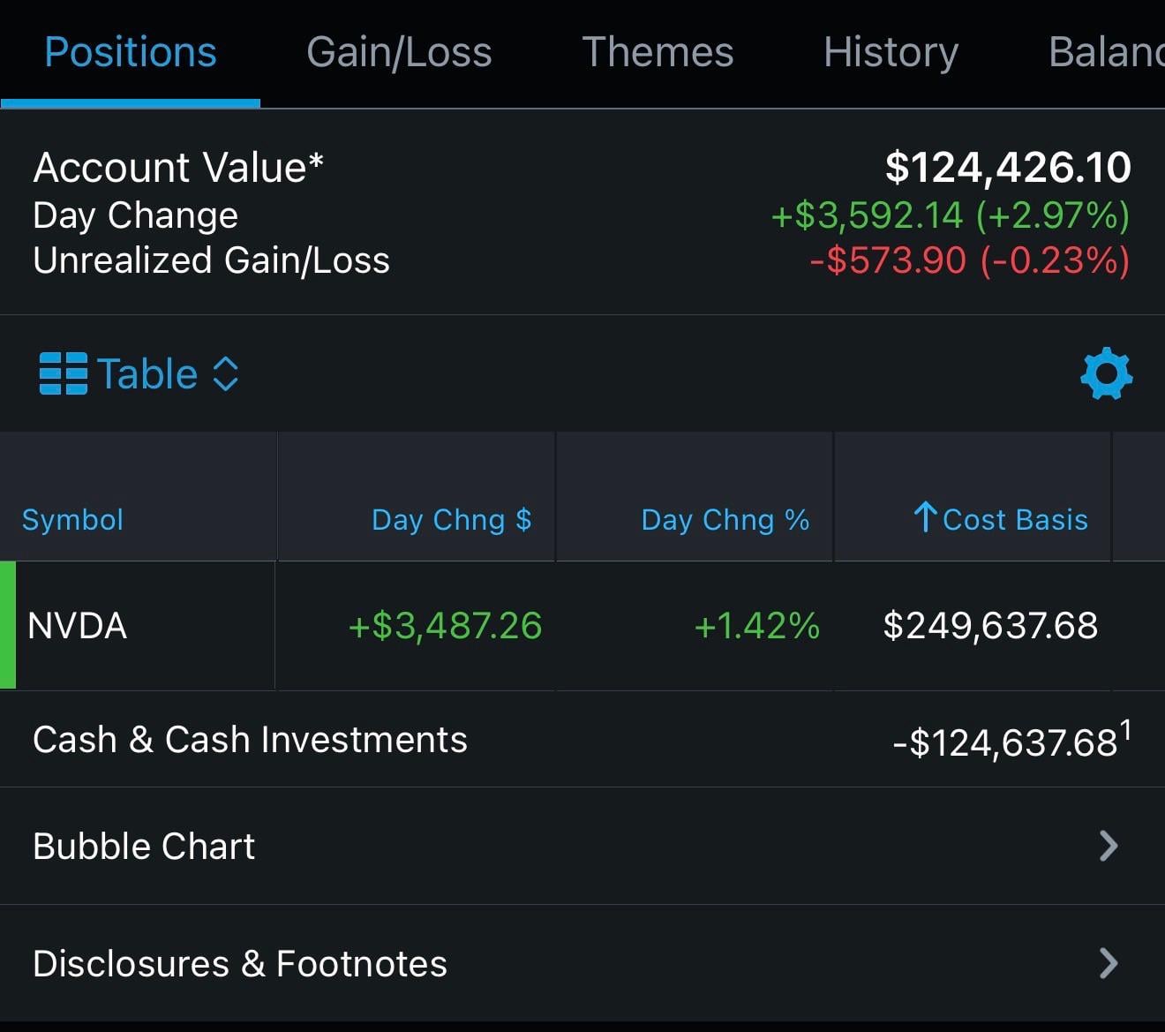The width and height of the screenshot is (1165, 1032).
Task: Switch to the Balances tab
Action: [x=1105, y=52]
